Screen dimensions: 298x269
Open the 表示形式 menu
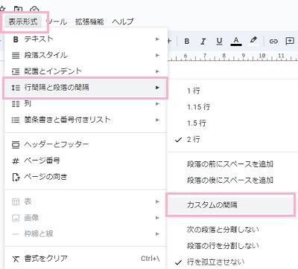tap(23, 22)
